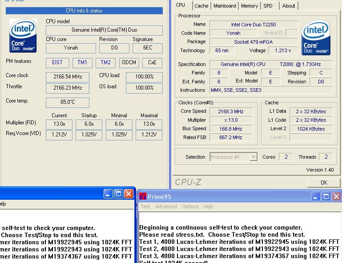This screenshot has height=263, width=342.
Task: Click the Intel logo beside CPU model
Action: point(23,36)
